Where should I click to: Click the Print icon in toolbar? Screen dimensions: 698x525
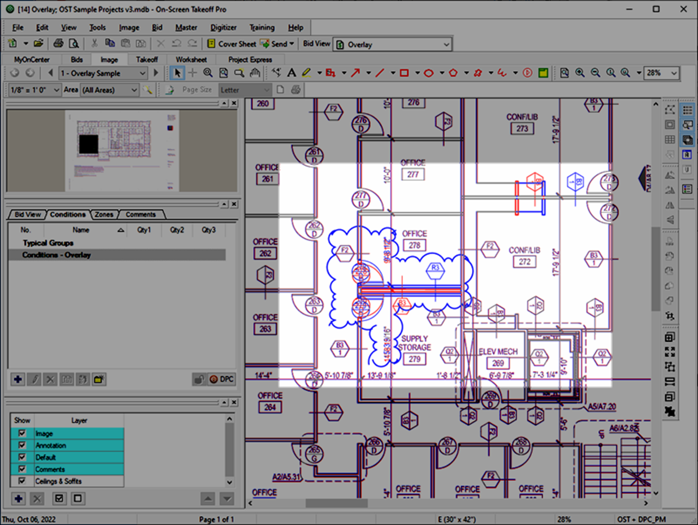(x=58, y=44)
